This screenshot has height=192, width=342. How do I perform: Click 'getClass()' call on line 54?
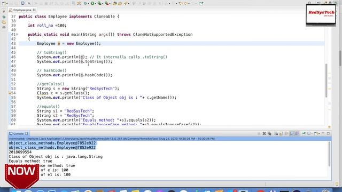(76, 93)
